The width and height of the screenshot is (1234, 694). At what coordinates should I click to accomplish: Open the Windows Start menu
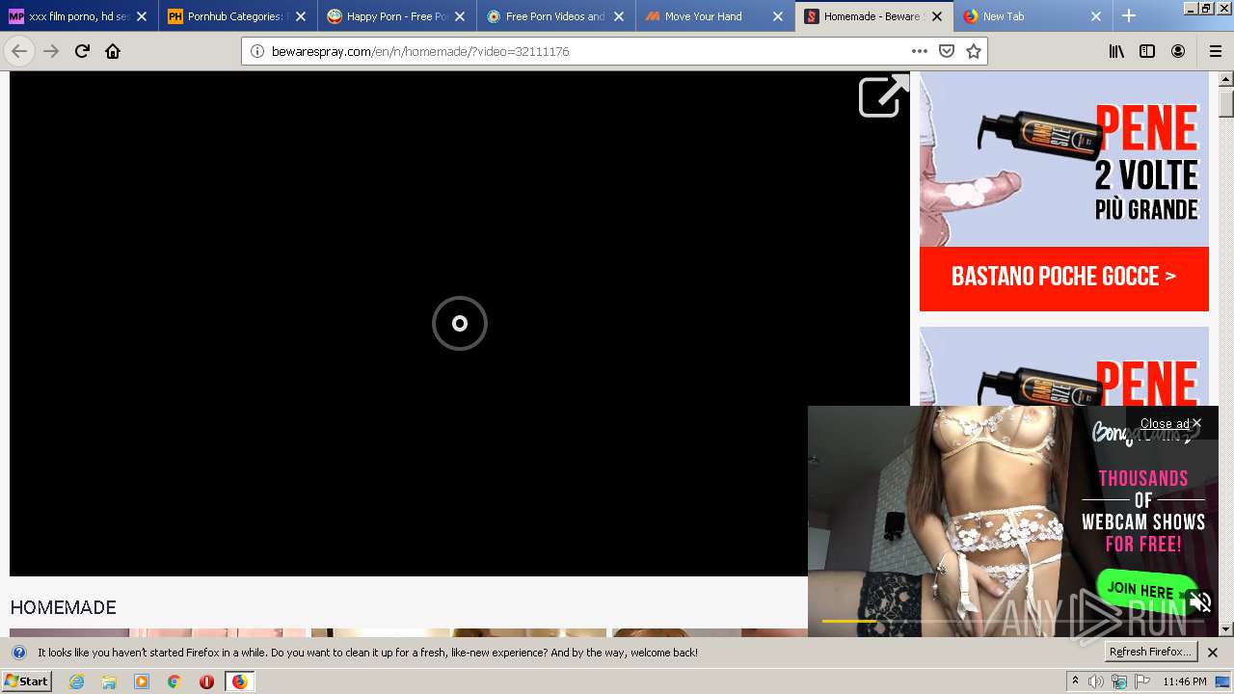pyautogui.click(x=26, y=681)
